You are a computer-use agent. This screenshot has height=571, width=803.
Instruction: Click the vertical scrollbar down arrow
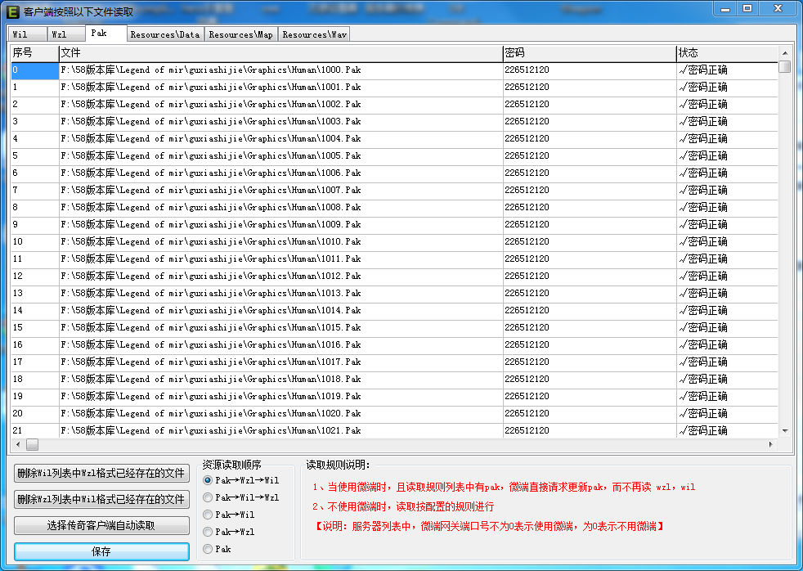785,430
